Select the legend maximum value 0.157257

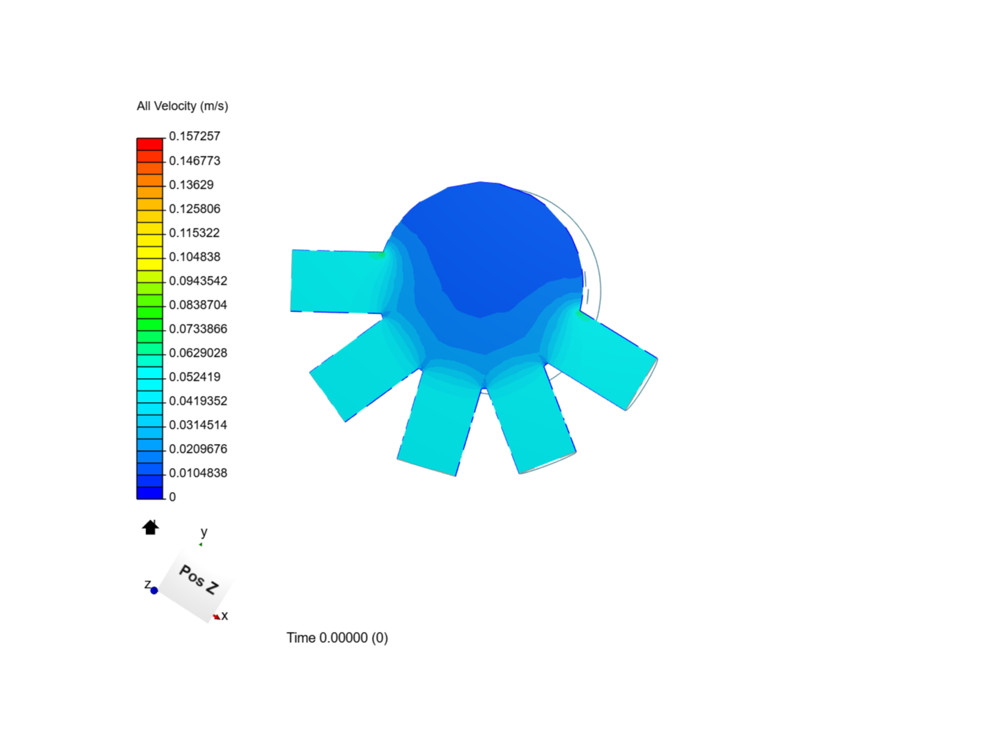(195, 136)
